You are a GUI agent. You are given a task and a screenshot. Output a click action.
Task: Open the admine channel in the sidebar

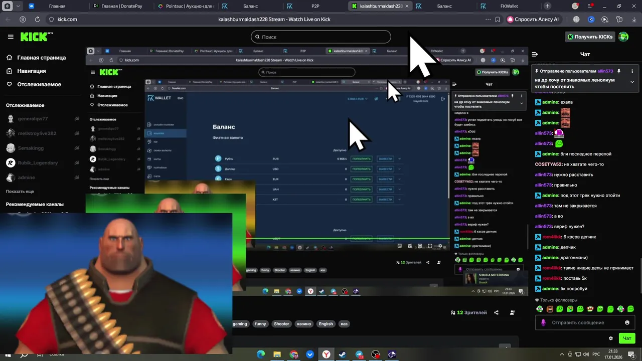[x=26, y=177]
